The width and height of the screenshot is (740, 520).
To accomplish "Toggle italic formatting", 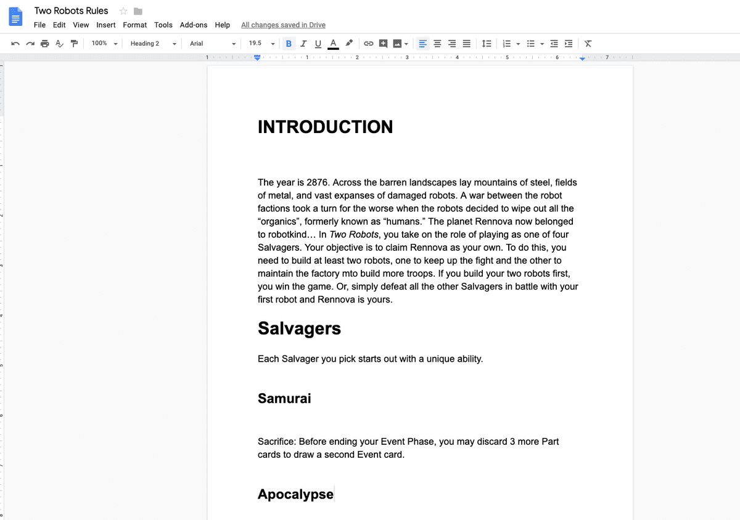I will (303, 44).
